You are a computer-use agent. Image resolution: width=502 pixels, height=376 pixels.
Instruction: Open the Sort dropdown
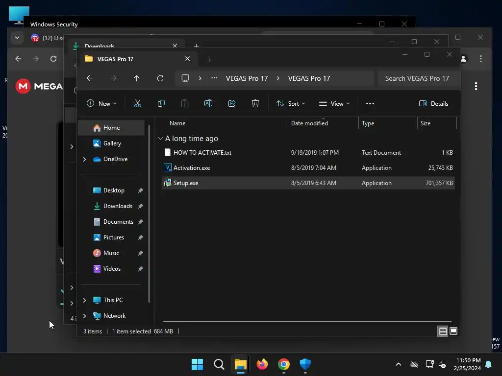291,103
